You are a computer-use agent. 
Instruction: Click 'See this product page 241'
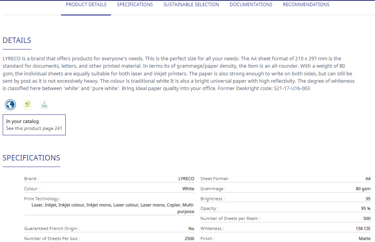pos(34,128)
